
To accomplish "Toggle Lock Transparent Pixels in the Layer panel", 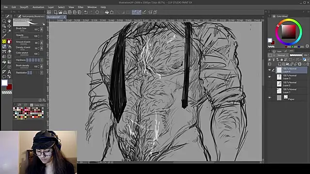I will (x=286, y=59).
